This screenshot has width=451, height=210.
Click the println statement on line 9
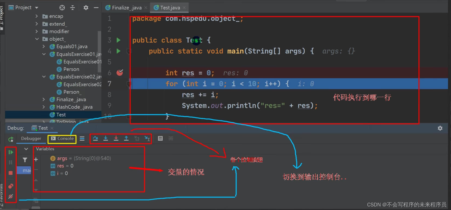pyautogui.click(x=249, y=106)
